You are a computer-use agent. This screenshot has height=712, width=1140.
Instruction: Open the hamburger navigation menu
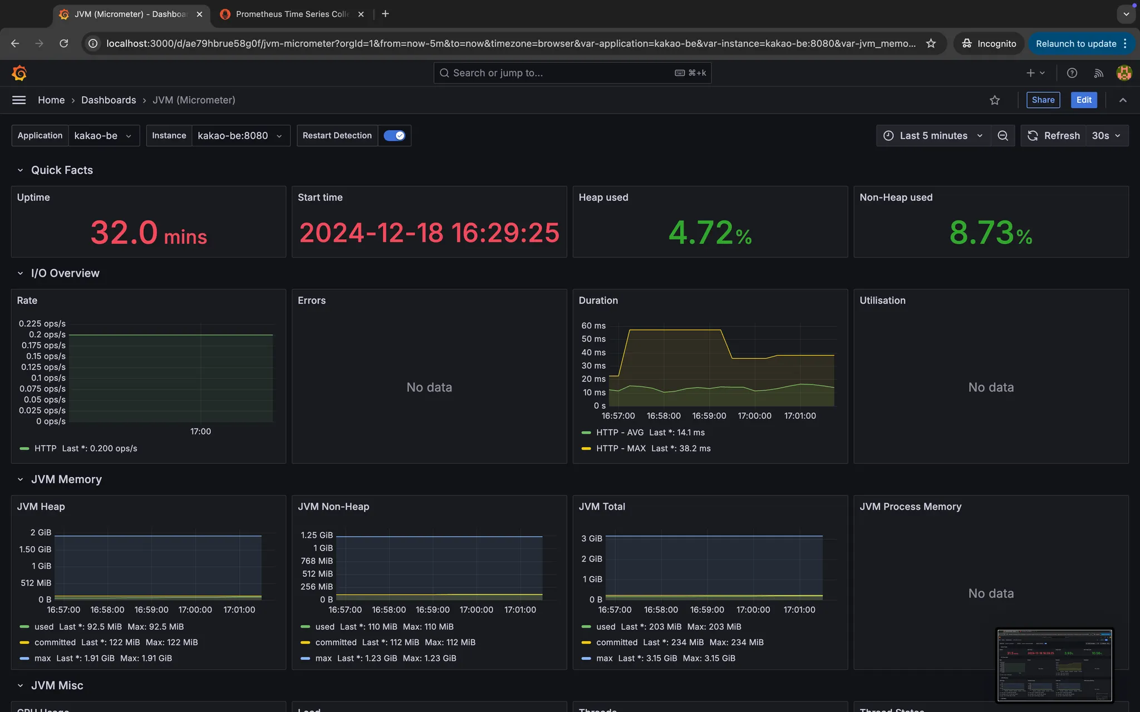(19, 100)
